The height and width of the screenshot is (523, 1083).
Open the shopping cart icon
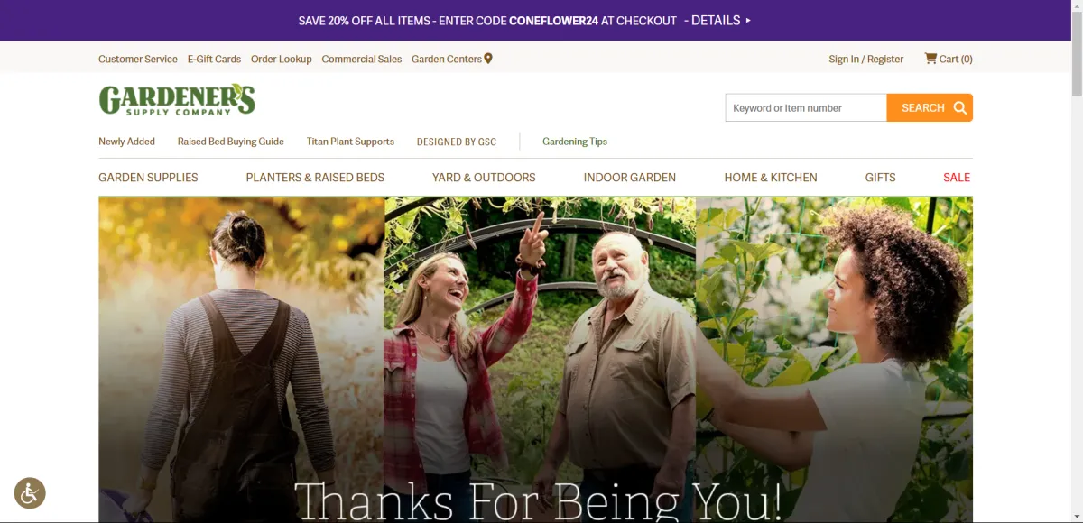click(x=930, y=59)
